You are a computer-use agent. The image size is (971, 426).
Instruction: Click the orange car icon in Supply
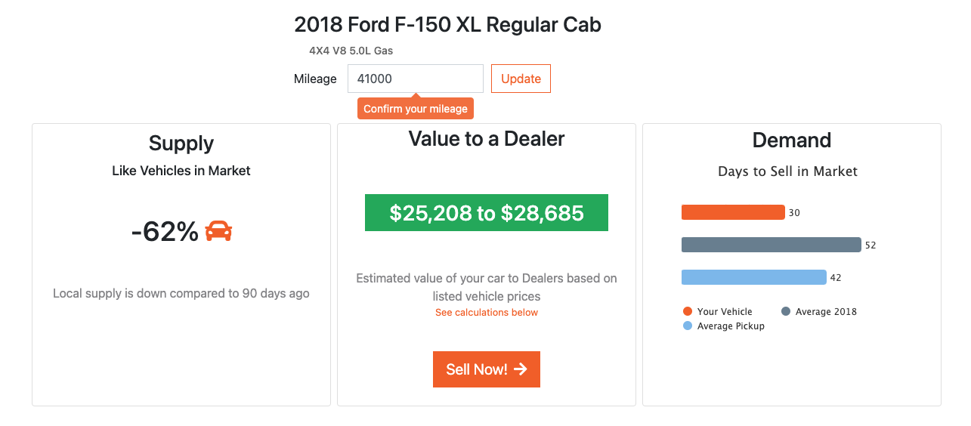coord(218,231)
